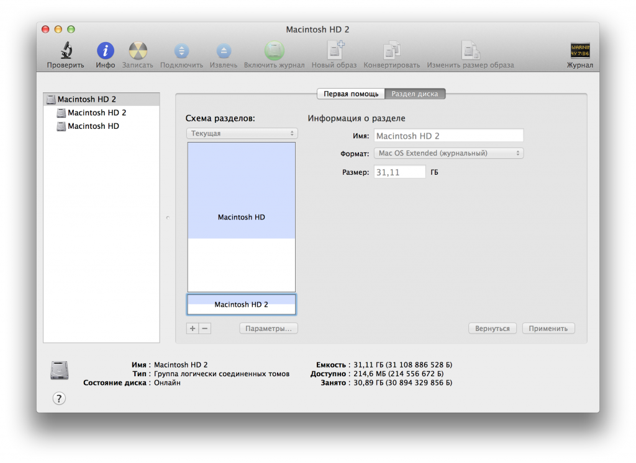Click the plus button to add partition

(192, 329)
